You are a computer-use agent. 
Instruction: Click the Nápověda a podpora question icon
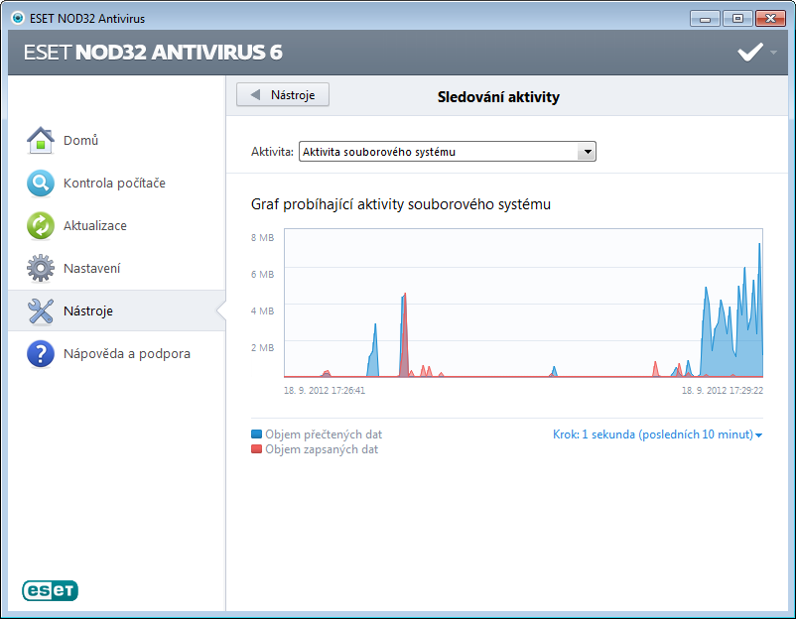(40, 353)
